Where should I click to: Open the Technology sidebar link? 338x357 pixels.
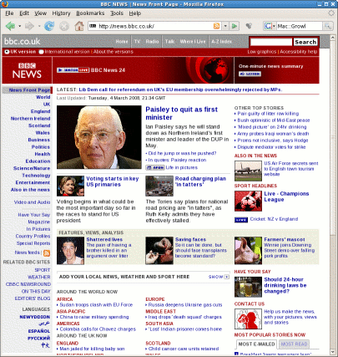pos(36,176)
